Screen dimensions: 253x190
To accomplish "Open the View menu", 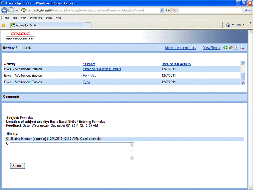I will (x=24, y=18).
